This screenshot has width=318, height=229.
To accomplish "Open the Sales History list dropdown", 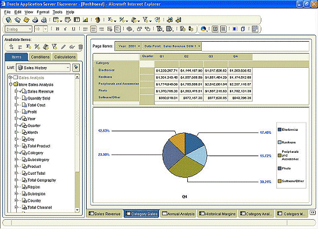I will [68, 68].
